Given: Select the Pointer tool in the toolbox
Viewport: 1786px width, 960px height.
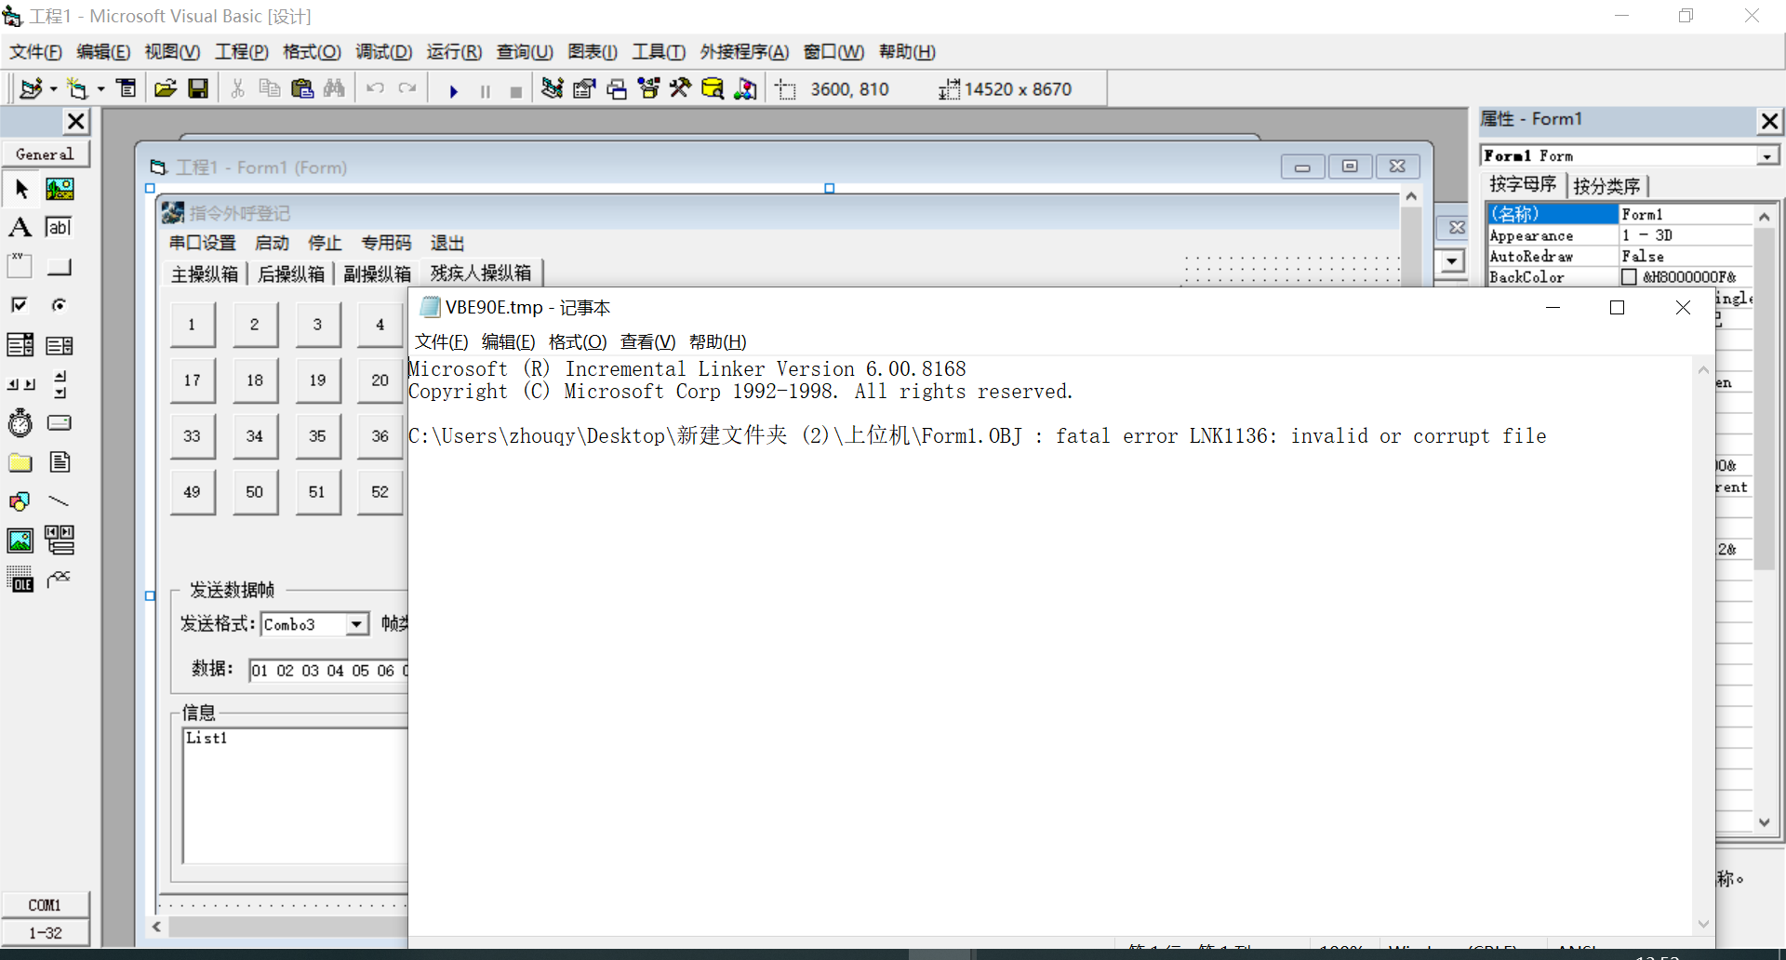Looking at the screenshot, I should [20, 189].
